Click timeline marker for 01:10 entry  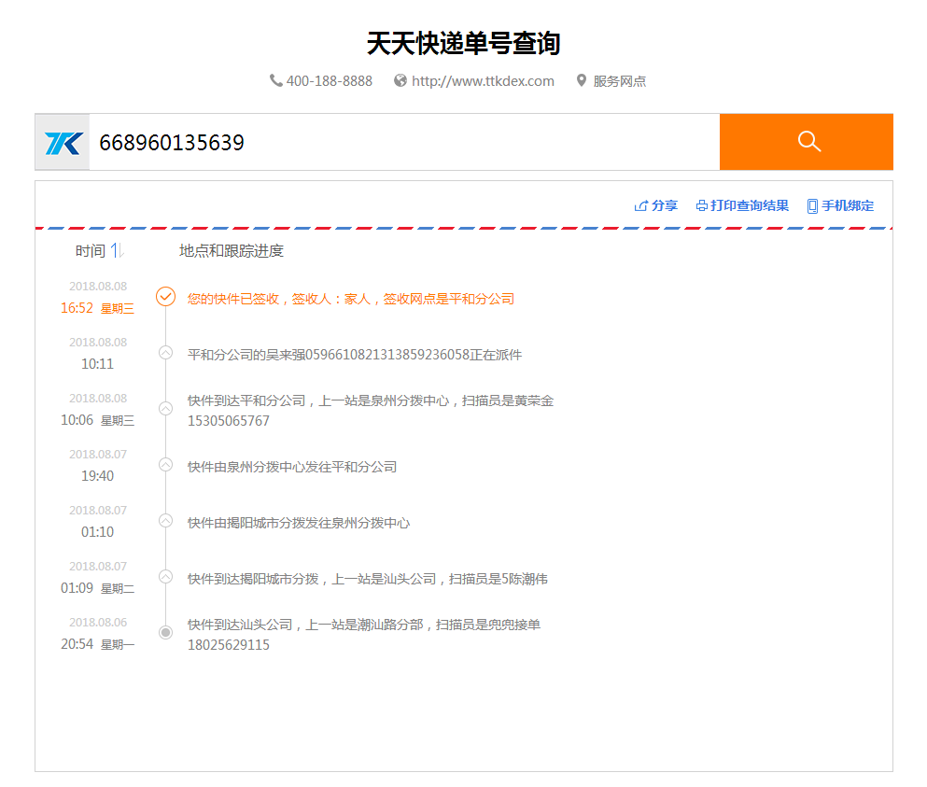pos(165,521)
